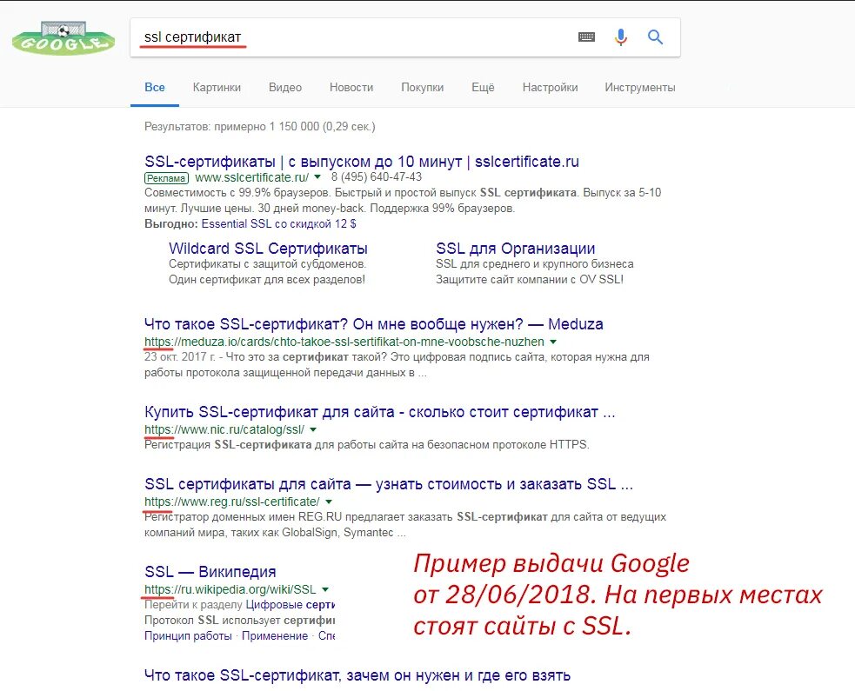The height and width of the screenshot is (691, 855).
Task: Switch to the 'Видео' tab
Action: pyautogui.click(x=284, y=87)
